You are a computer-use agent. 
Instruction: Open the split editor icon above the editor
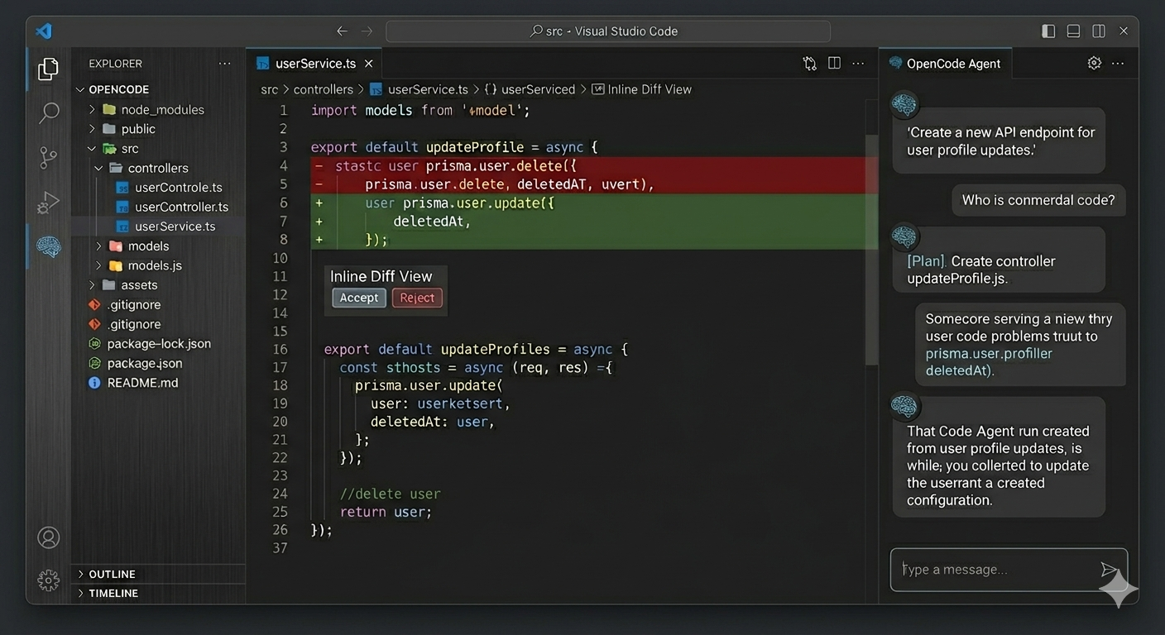(x=833, y=62)
